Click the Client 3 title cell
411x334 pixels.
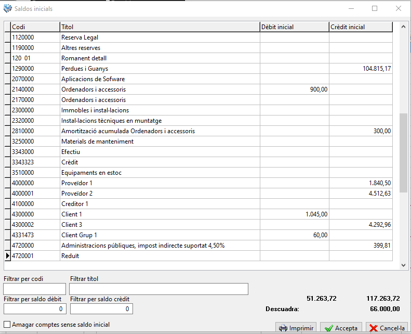point(160,225)
